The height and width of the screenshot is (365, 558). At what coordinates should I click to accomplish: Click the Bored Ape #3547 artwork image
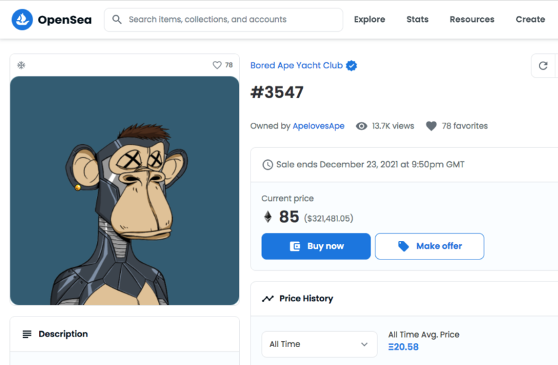[124, 190]
